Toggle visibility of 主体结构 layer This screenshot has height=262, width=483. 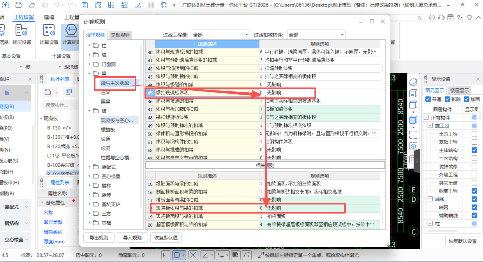click(x=474, y=150)
